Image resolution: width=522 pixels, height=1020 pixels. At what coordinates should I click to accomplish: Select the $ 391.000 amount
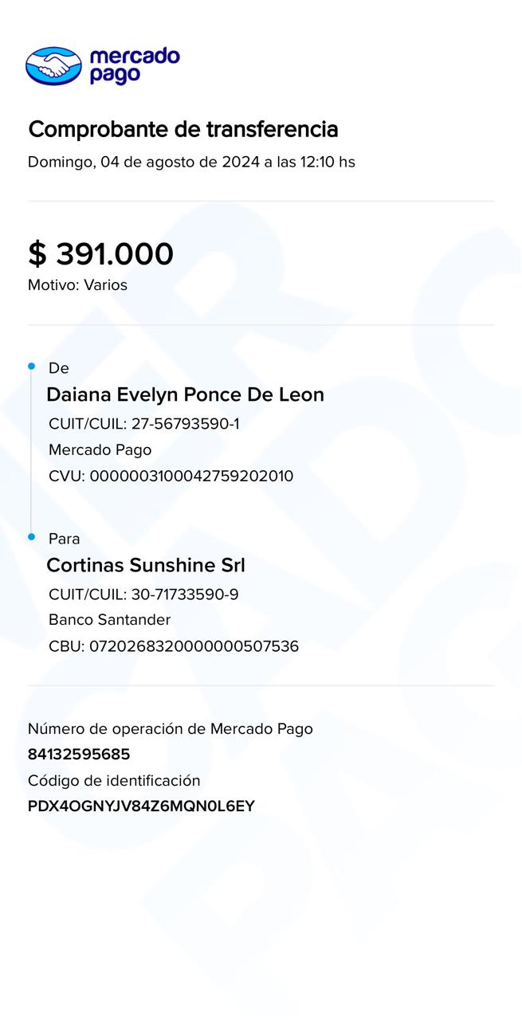pos(100,253)
